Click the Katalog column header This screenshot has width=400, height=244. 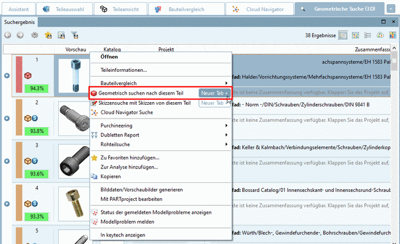pos(112,49)
